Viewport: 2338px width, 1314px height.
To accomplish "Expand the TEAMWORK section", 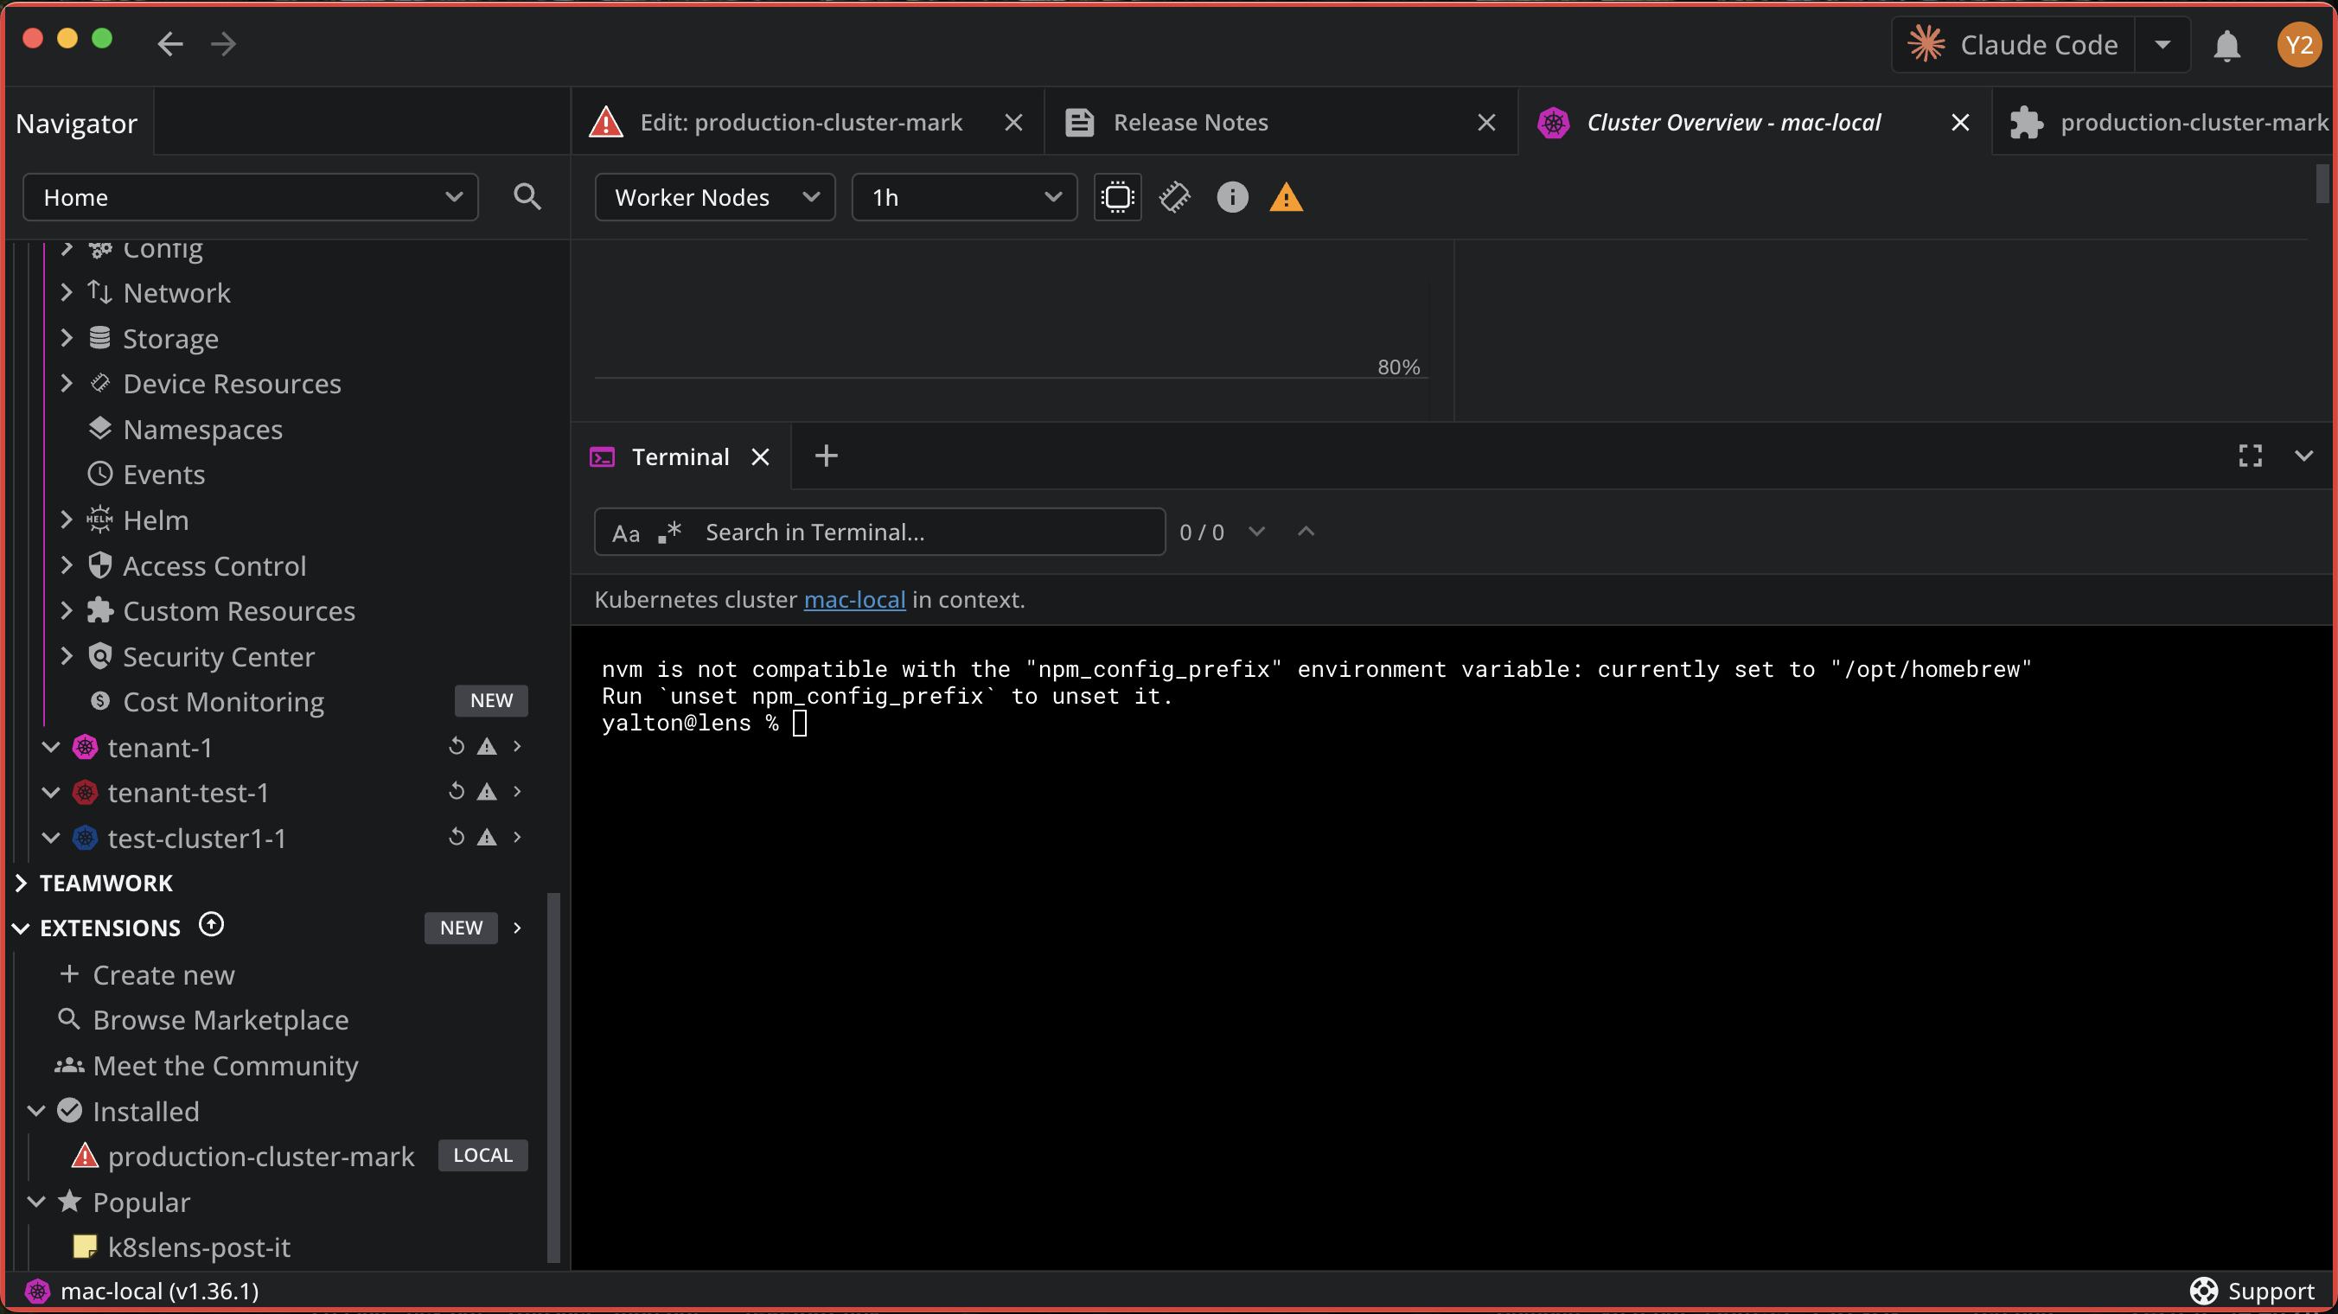I will (x=22, y=883).
